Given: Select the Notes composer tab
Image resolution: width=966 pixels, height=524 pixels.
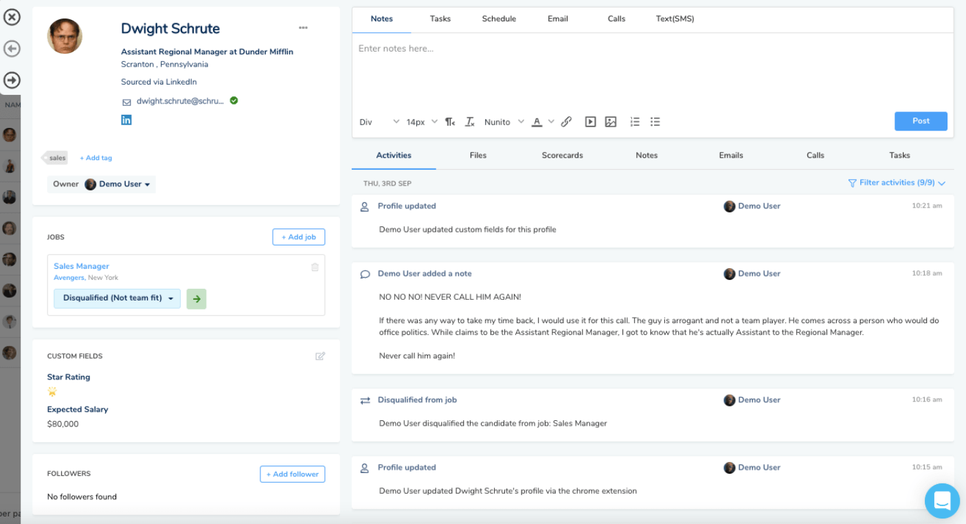Looking at the screenshot, I should tap(382, 19).
